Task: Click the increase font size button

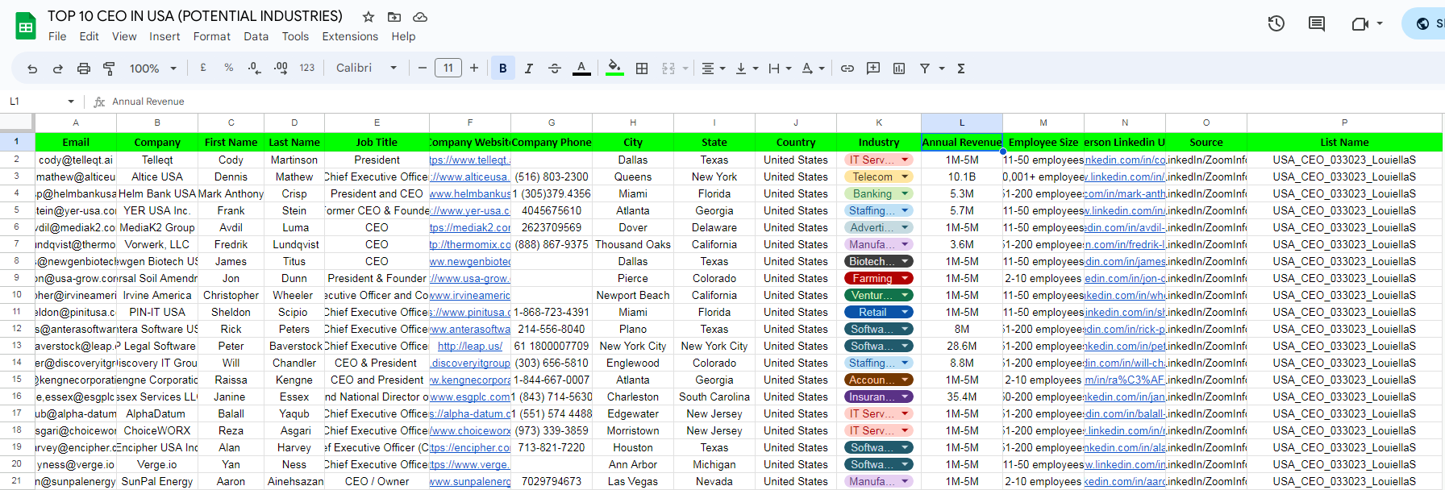Action: [x=474, y=69]
